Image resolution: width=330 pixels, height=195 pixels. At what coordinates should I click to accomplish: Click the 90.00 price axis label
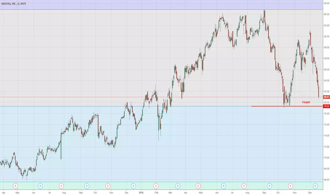326,48
